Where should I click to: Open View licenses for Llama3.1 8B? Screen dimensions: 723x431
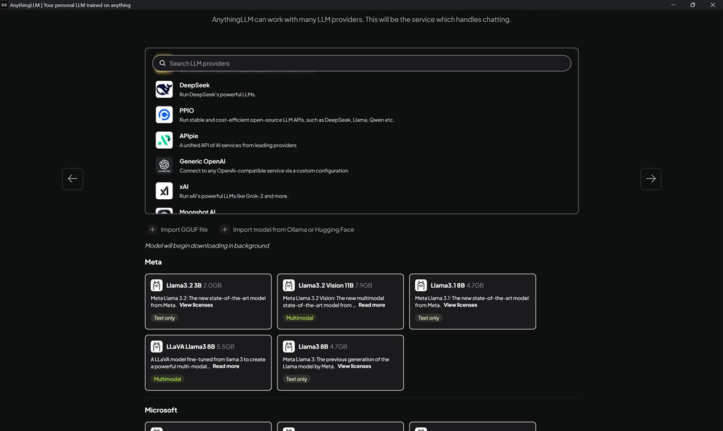click(460, 305)
